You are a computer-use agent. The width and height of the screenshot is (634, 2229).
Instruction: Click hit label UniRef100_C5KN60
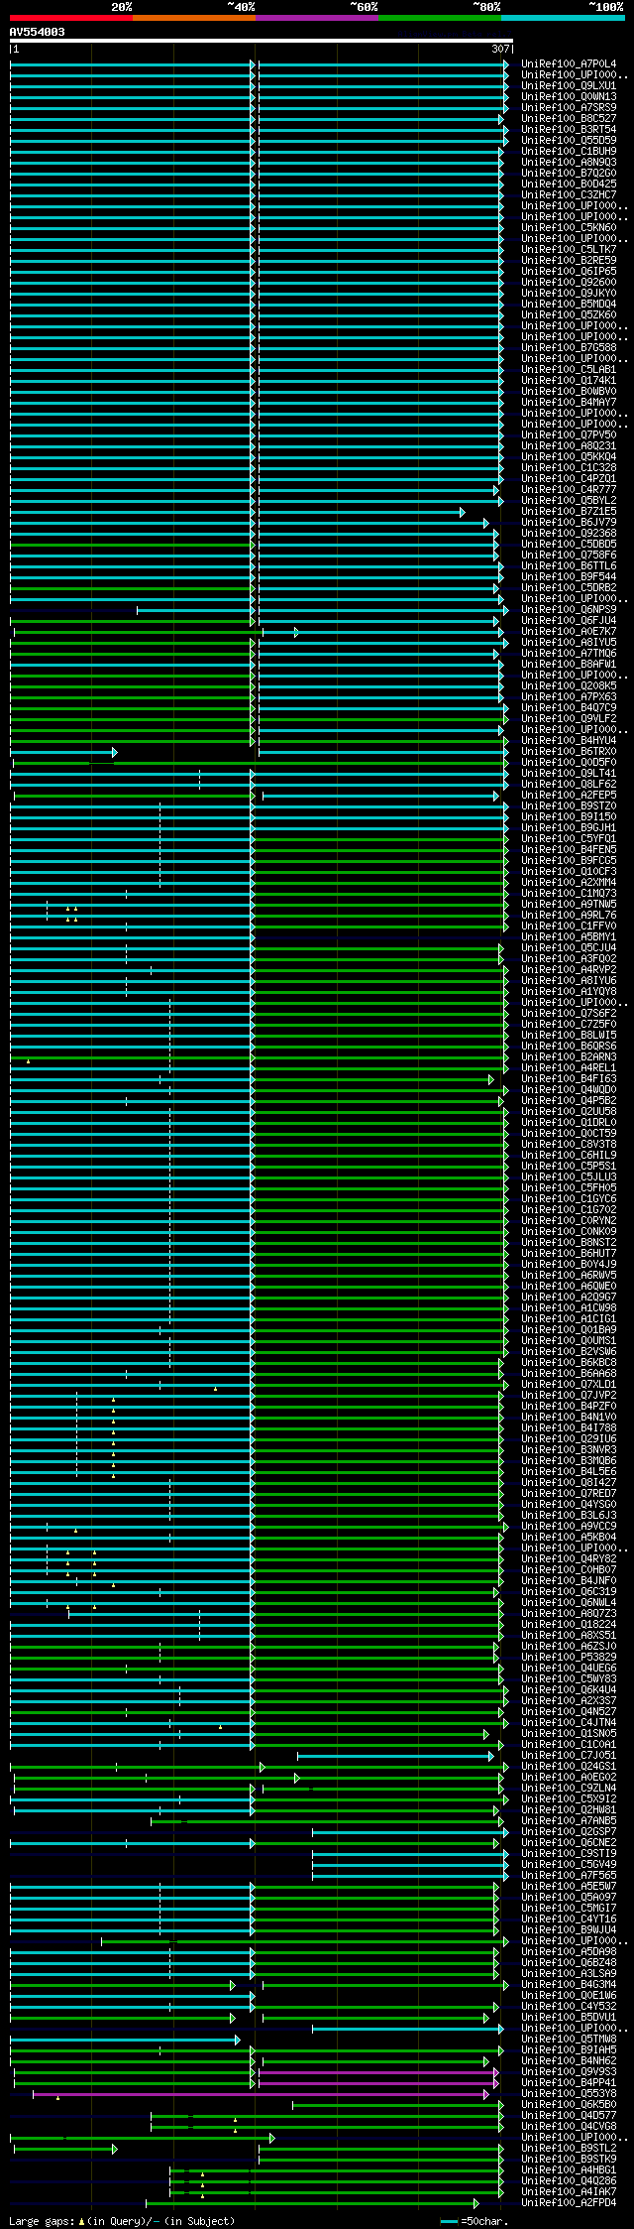(x=569, y=228)
